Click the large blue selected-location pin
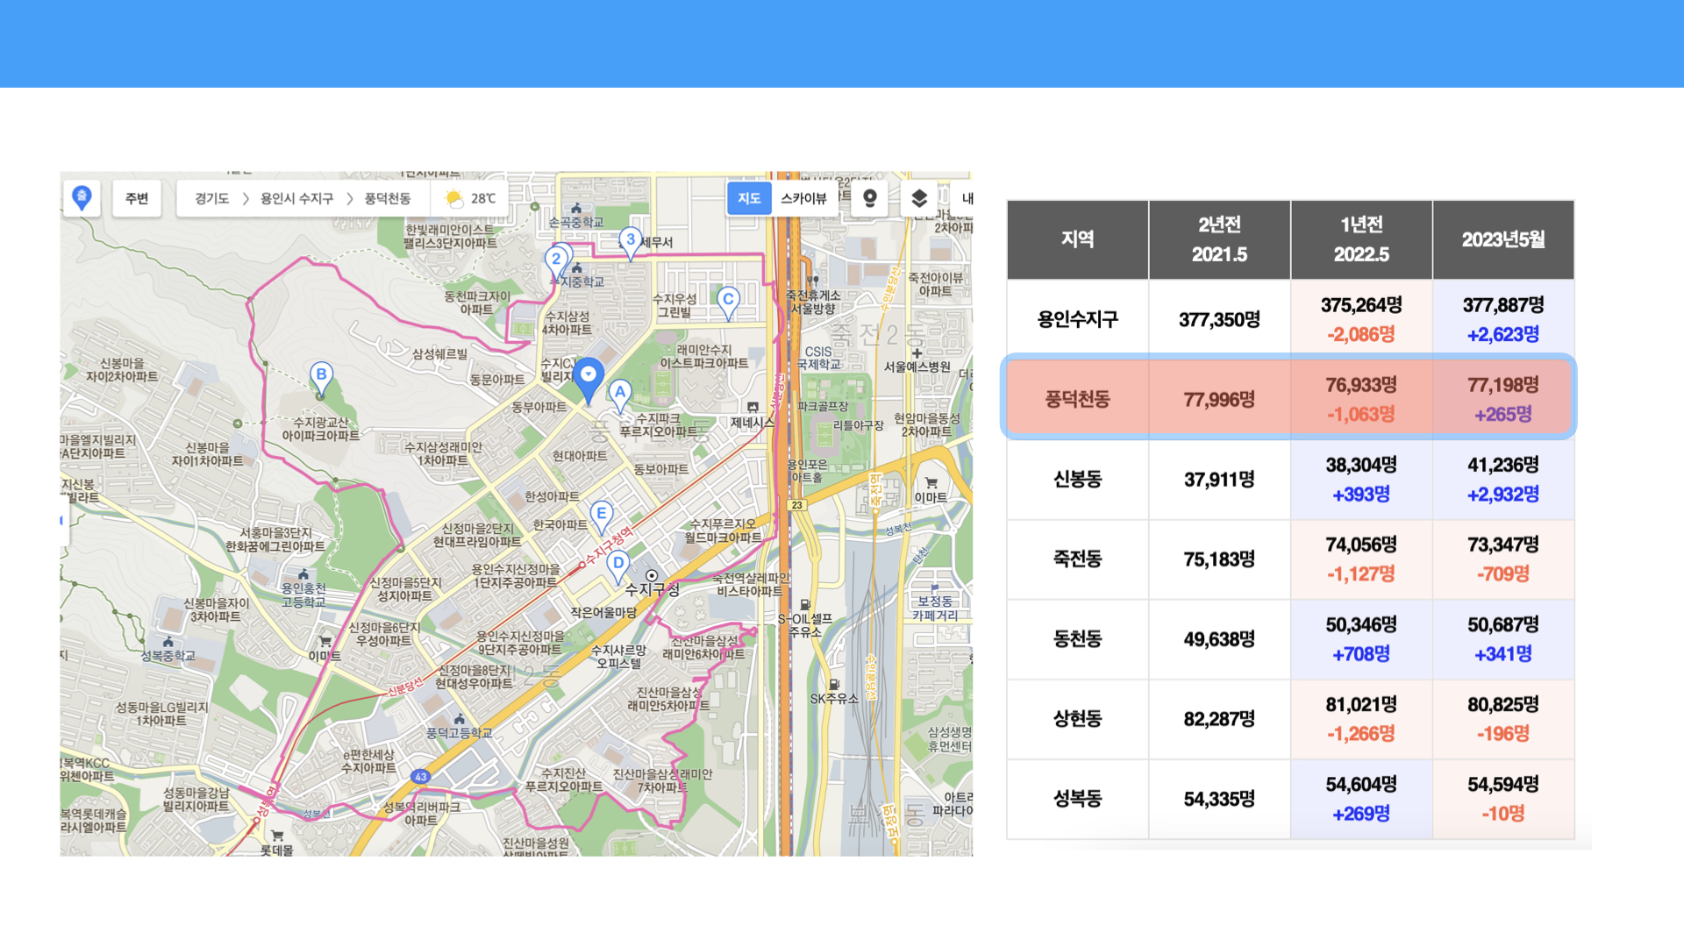 click(589, 377)
